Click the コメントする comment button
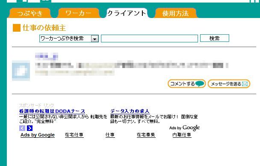This screenshot has height=166, width=260. tap(187, 84)
